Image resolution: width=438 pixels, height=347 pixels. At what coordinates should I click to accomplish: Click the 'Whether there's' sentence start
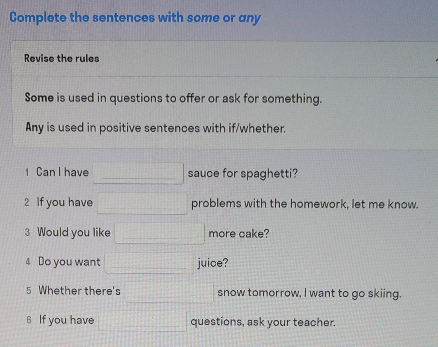(79, 291)
